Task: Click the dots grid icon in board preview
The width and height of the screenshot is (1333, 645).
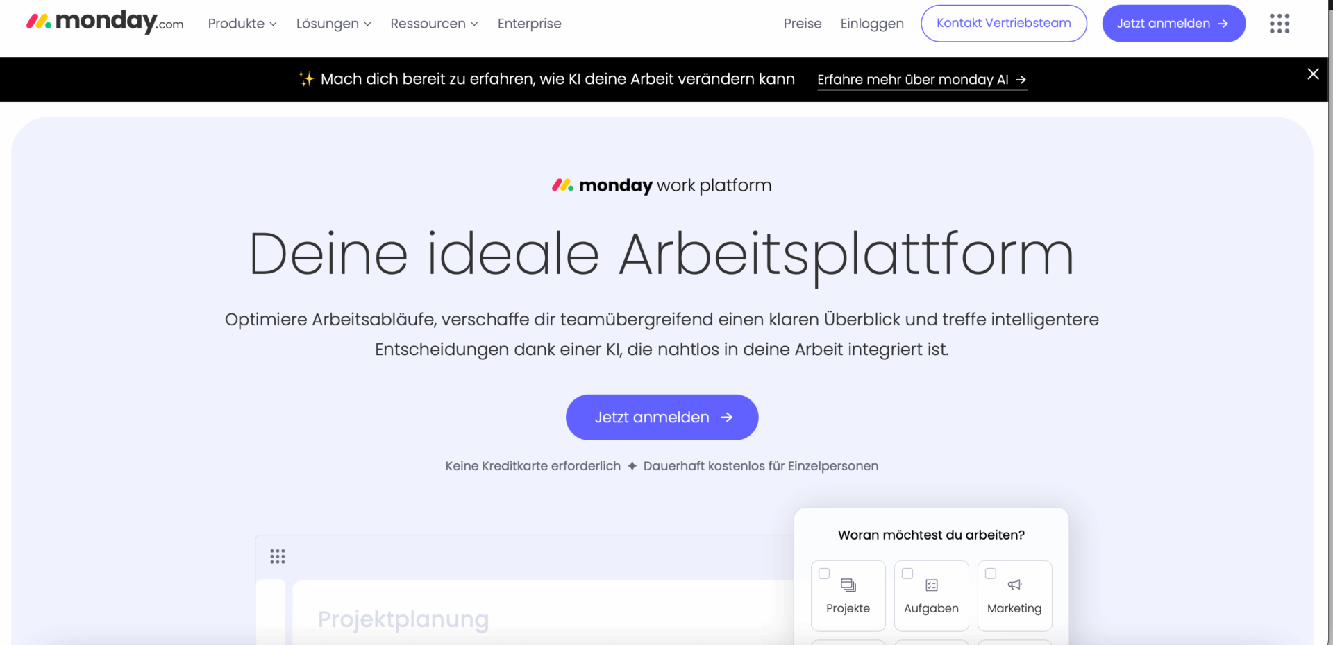Action: click(x=278, y=556)
